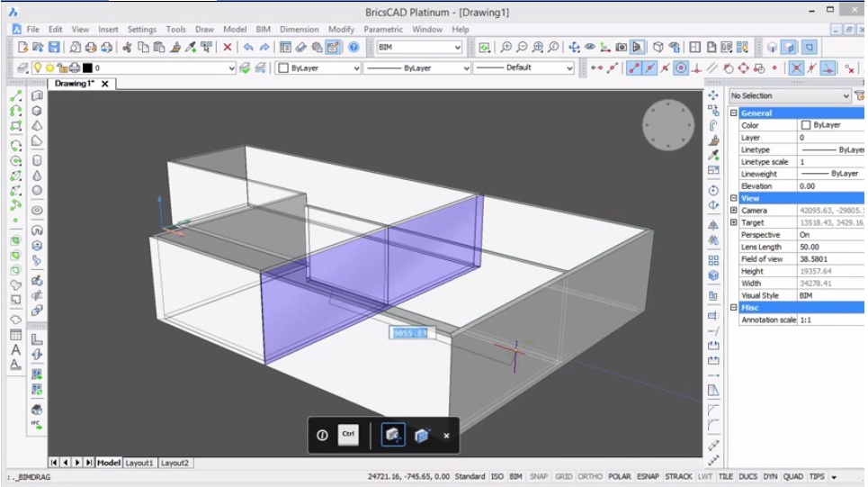The width and height of the screenshot is (868, 487).
Task: Click the black layer color swatch
Action: (87, 68)
